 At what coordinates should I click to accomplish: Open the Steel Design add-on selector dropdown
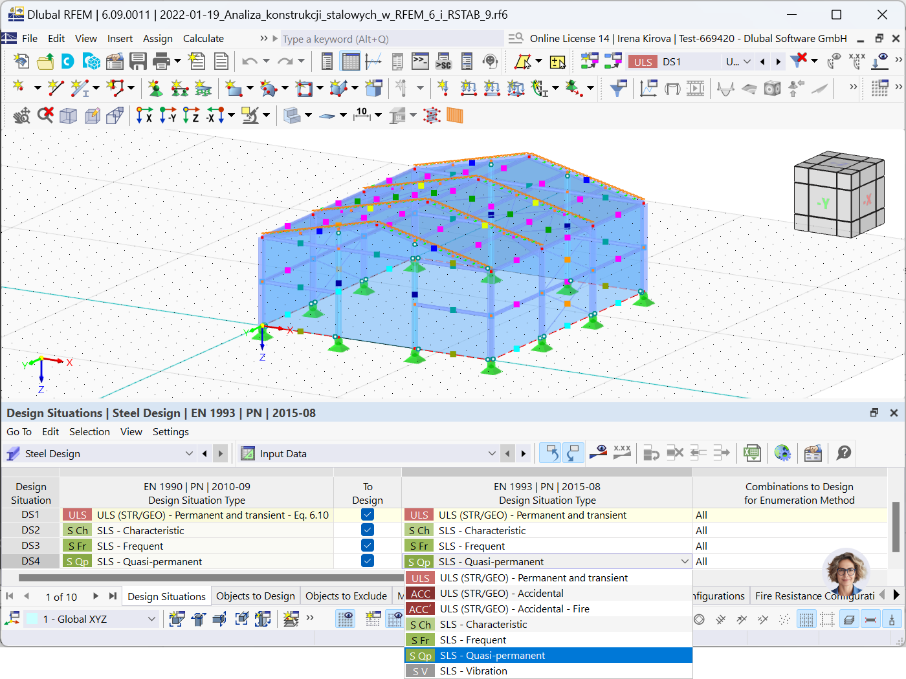pyautogui.click(x=188, y=453)
